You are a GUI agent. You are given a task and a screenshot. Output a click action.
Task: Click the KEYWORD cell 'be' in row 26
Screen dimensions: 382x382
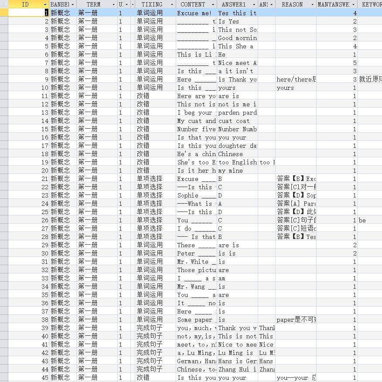370,220
